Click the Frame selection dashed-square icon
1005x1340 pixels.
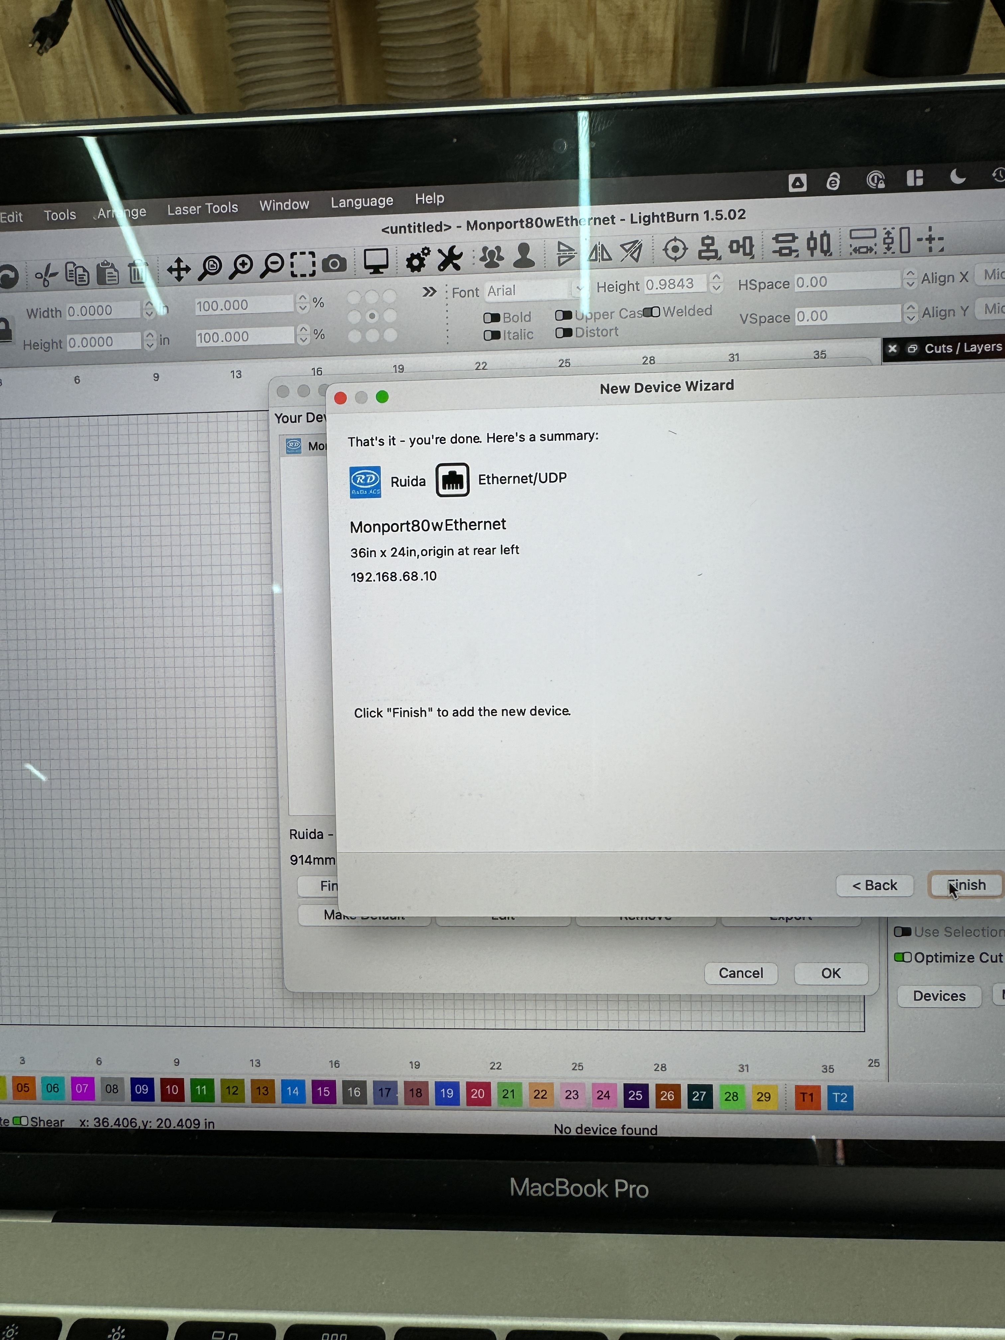pyautogui.click(x=302, y=264)
